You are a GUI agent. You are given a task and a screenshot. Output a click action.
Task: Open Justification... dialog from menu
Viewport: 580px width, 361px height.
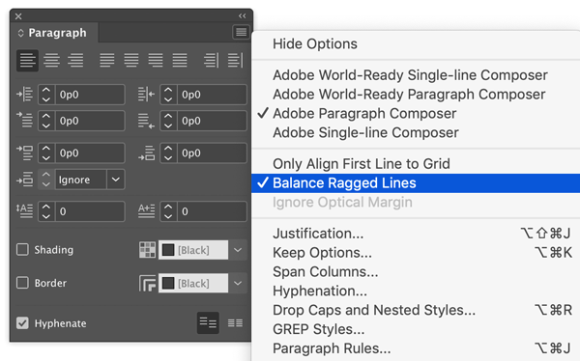tap(318, 234)
